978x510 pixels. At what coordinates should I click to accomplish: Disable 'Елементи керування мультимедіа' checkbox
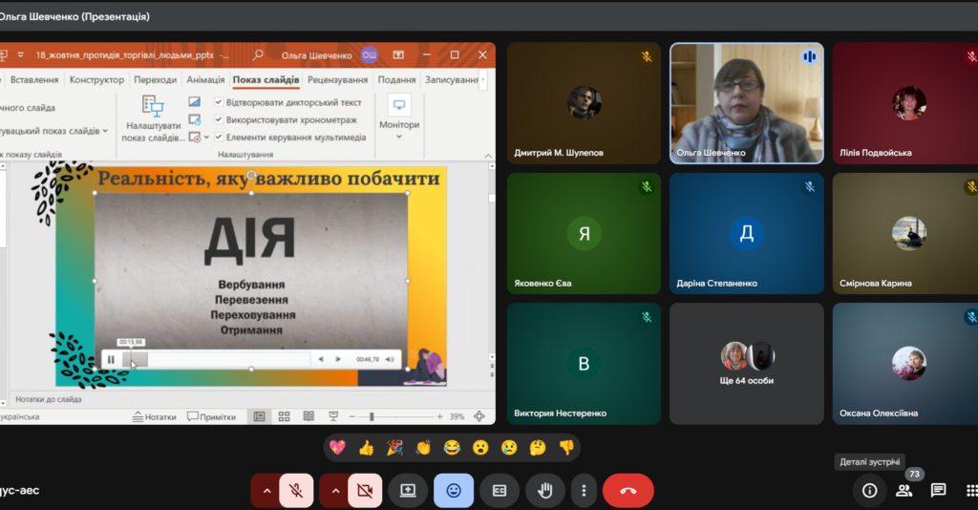click(219, 137)
